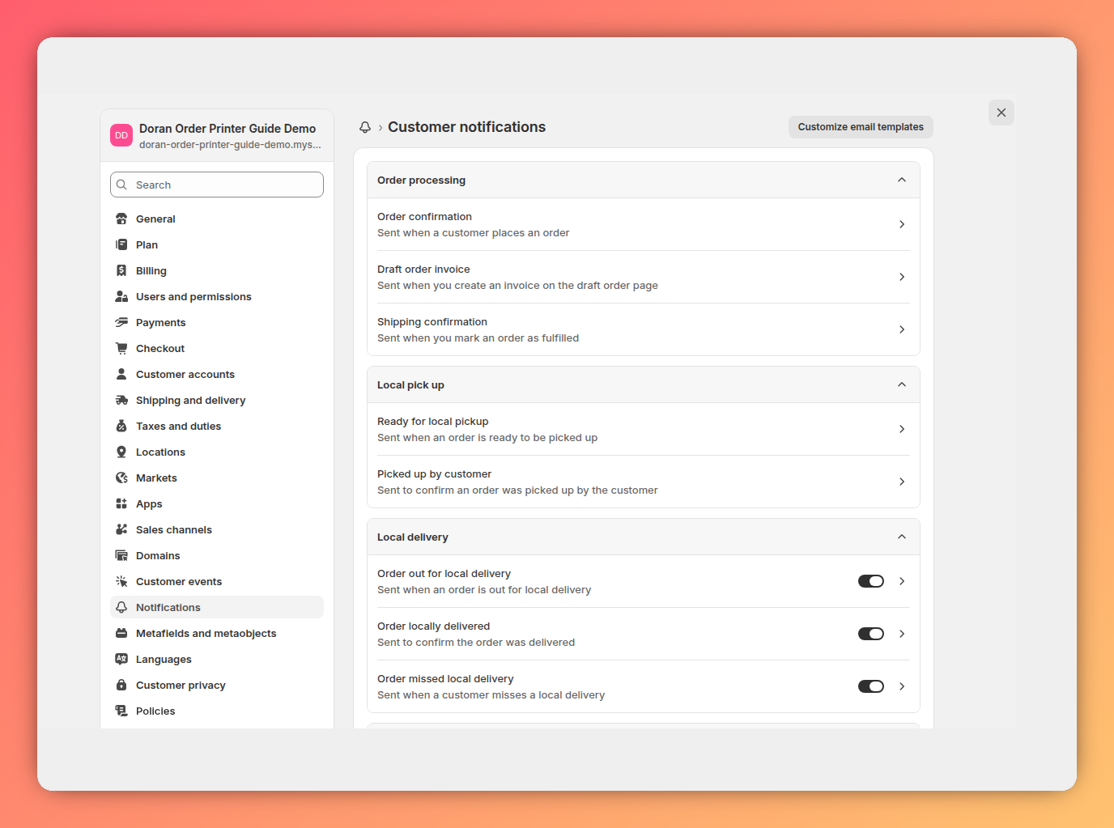The image size is (1114, 828).
Task: Collapse the Order processing section
Action: coord(902,180)
